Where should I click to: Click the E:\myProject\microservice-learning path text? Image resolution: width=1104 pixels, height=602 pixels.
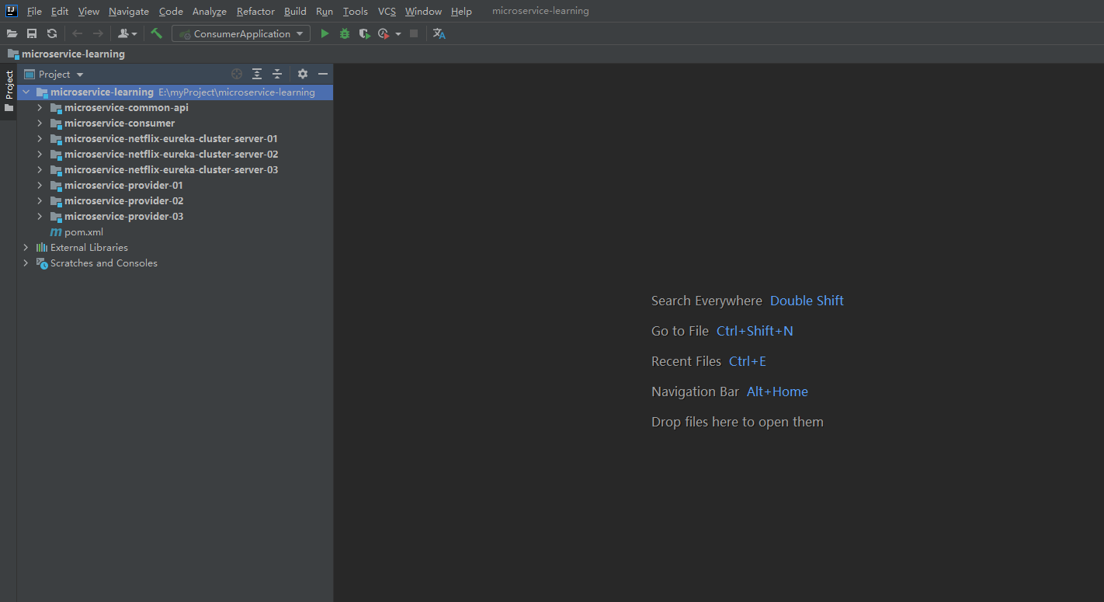pyautogui.click(x=237, y=92)
